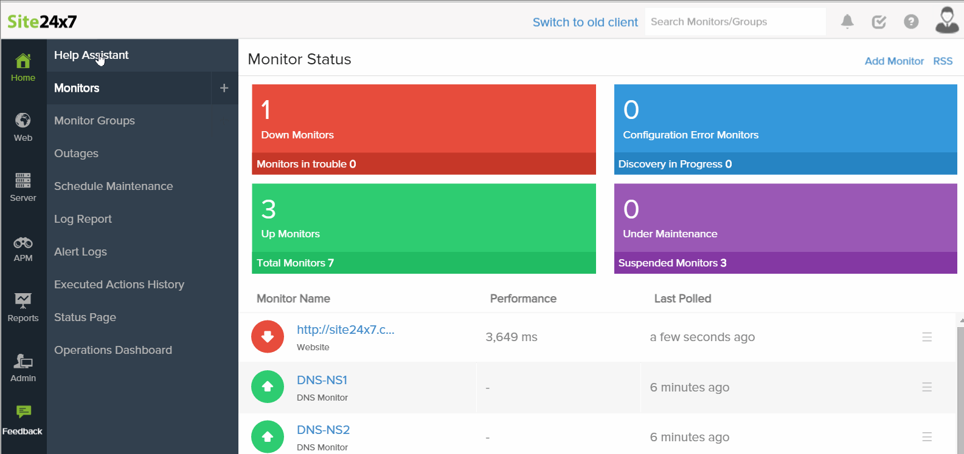The width and height of the screenshot is (964, 454).
Task: Click Monitors in trouble 0 bar
Action: coord(424,164)
